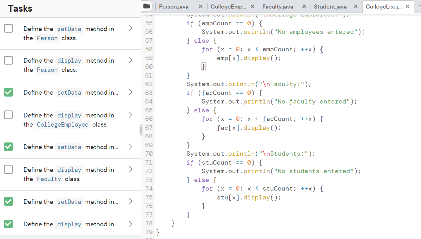Check the display in Person task checkbox
Screen dimensions: 421x239
tap(8, 60)
